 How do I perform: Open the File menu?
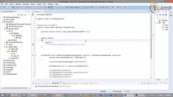(x=2, y=4)
